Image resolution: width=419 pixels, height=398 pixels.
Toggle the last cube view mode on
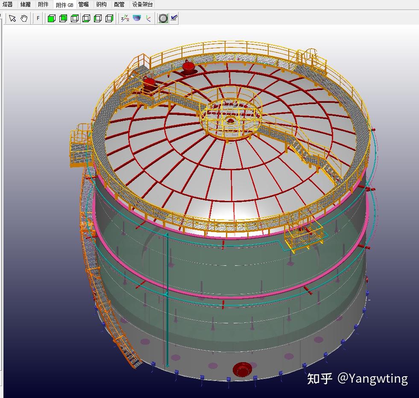click(x=110, y=18)
